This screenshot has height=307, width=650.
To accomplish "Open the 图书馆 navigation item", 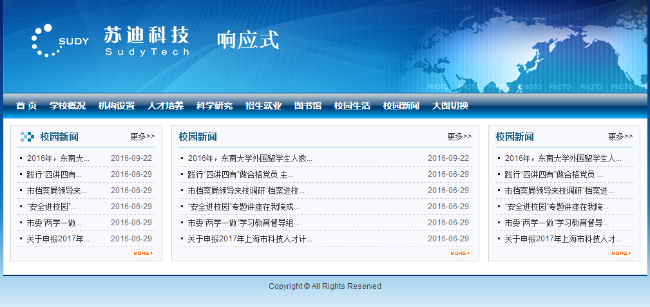I will coord(308,106).
